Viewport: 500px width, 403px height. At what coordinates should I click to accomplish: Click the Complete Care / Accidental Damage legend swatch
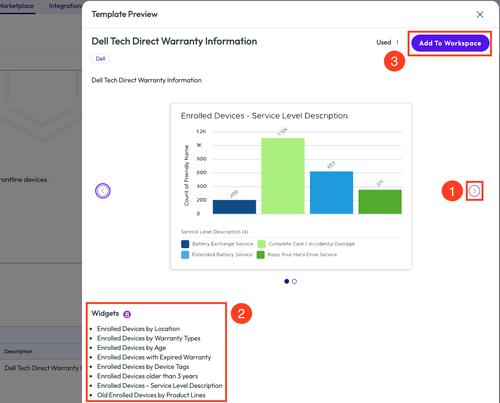(262, 244)
